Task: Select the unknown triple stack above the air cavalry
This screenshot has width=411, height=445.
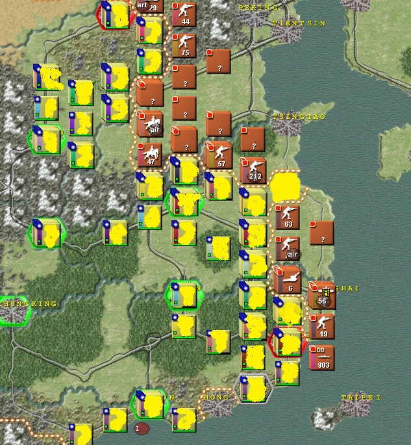Action: point(149,92)
